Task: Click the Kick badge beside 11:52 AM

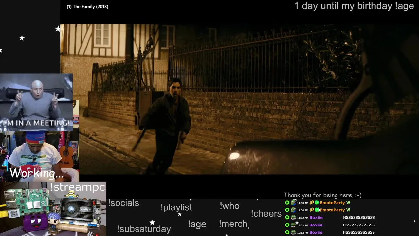Action: point(287,217)
